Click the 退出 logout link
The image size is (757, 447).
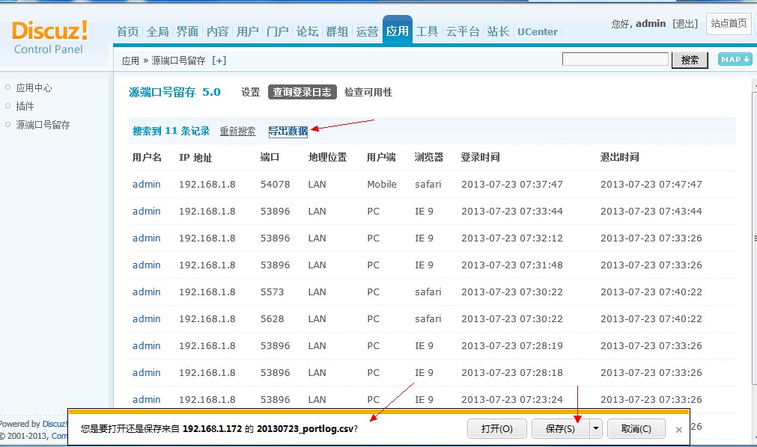point(686,24)
